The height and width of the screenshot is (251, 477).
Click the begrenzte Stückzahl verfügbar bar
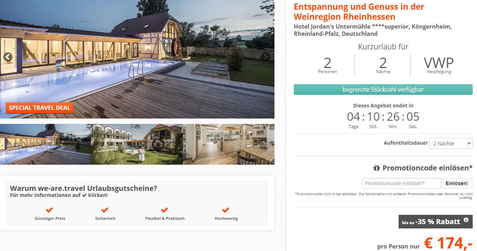click(383, 90)
